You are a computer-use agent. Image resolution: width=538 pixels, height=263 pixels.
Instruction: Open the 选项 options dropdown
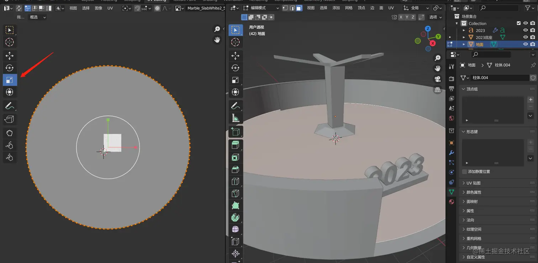[x=436, y=17]
